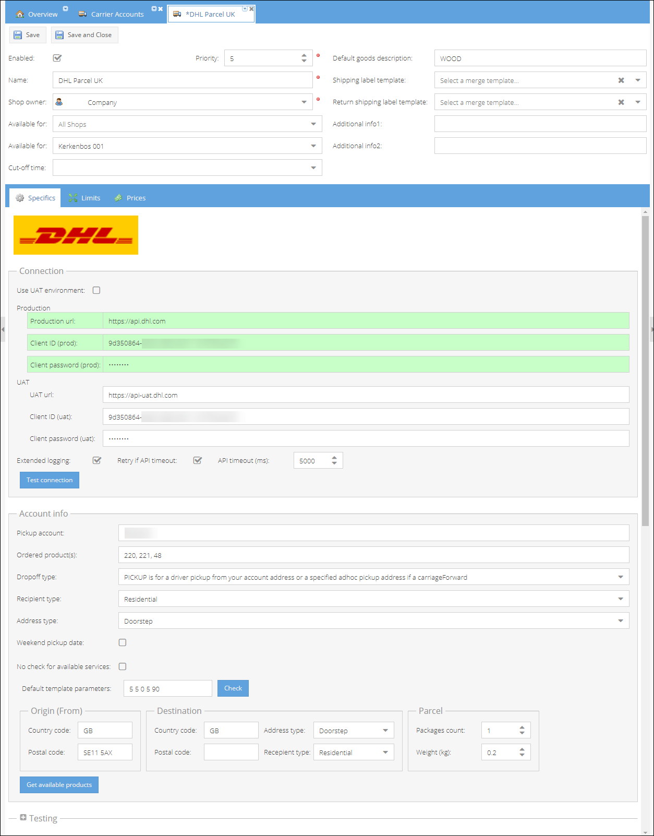The height and width of the screenshot is (836, 654).
Task: Click the Production url field
Action: point(366,321)
